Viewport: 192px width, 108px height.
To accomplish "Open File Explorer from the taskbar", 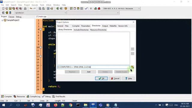I will [x=85, y=105].
